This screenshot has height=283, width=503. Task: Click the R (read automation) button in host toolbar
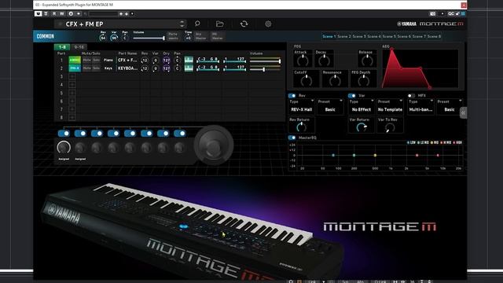[x=54, y=14]
